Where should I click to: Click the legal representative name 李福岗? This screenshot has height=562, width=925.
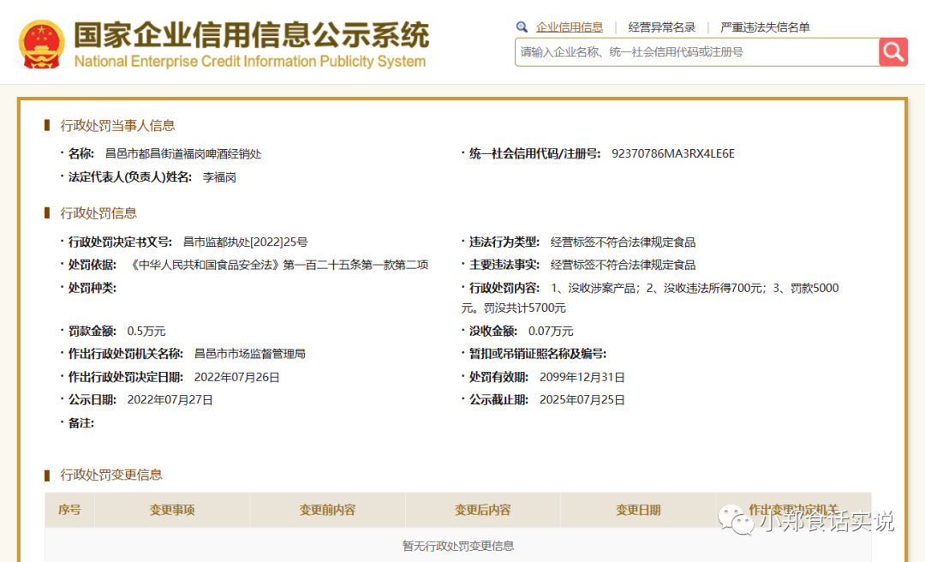coord(219,177)
